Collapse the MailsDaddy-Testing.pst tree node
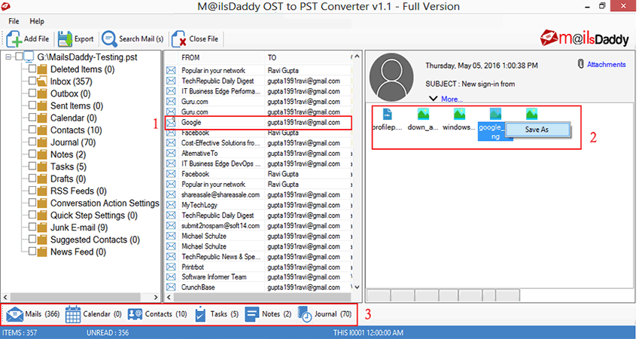 pos(8,57)
